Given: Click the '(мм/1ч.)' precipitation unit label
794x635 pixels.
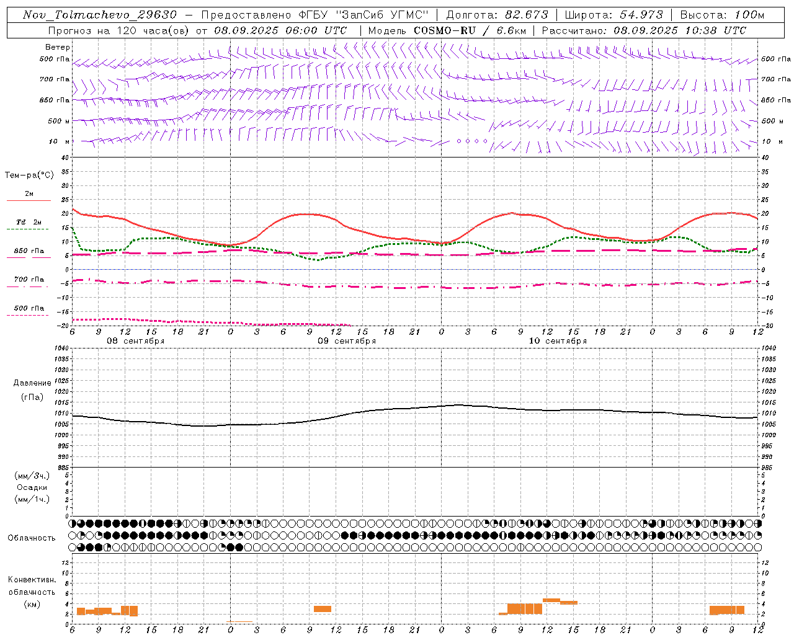Looking at the screenshot, I should (x=32, y=499).
